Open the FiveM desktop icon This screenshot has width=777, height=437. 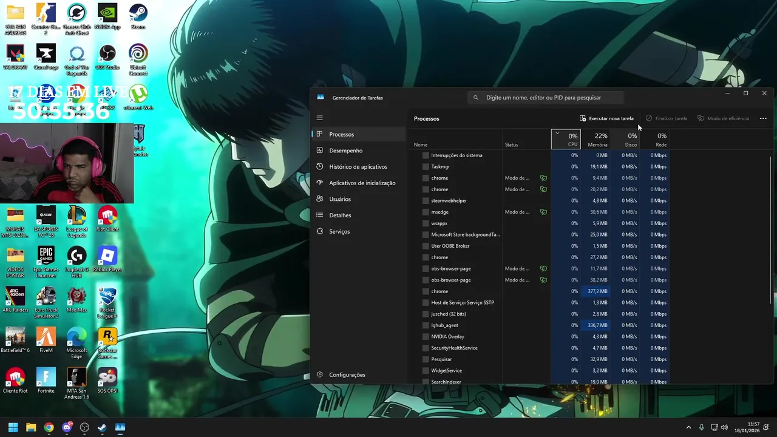click(x=46, y=340)
